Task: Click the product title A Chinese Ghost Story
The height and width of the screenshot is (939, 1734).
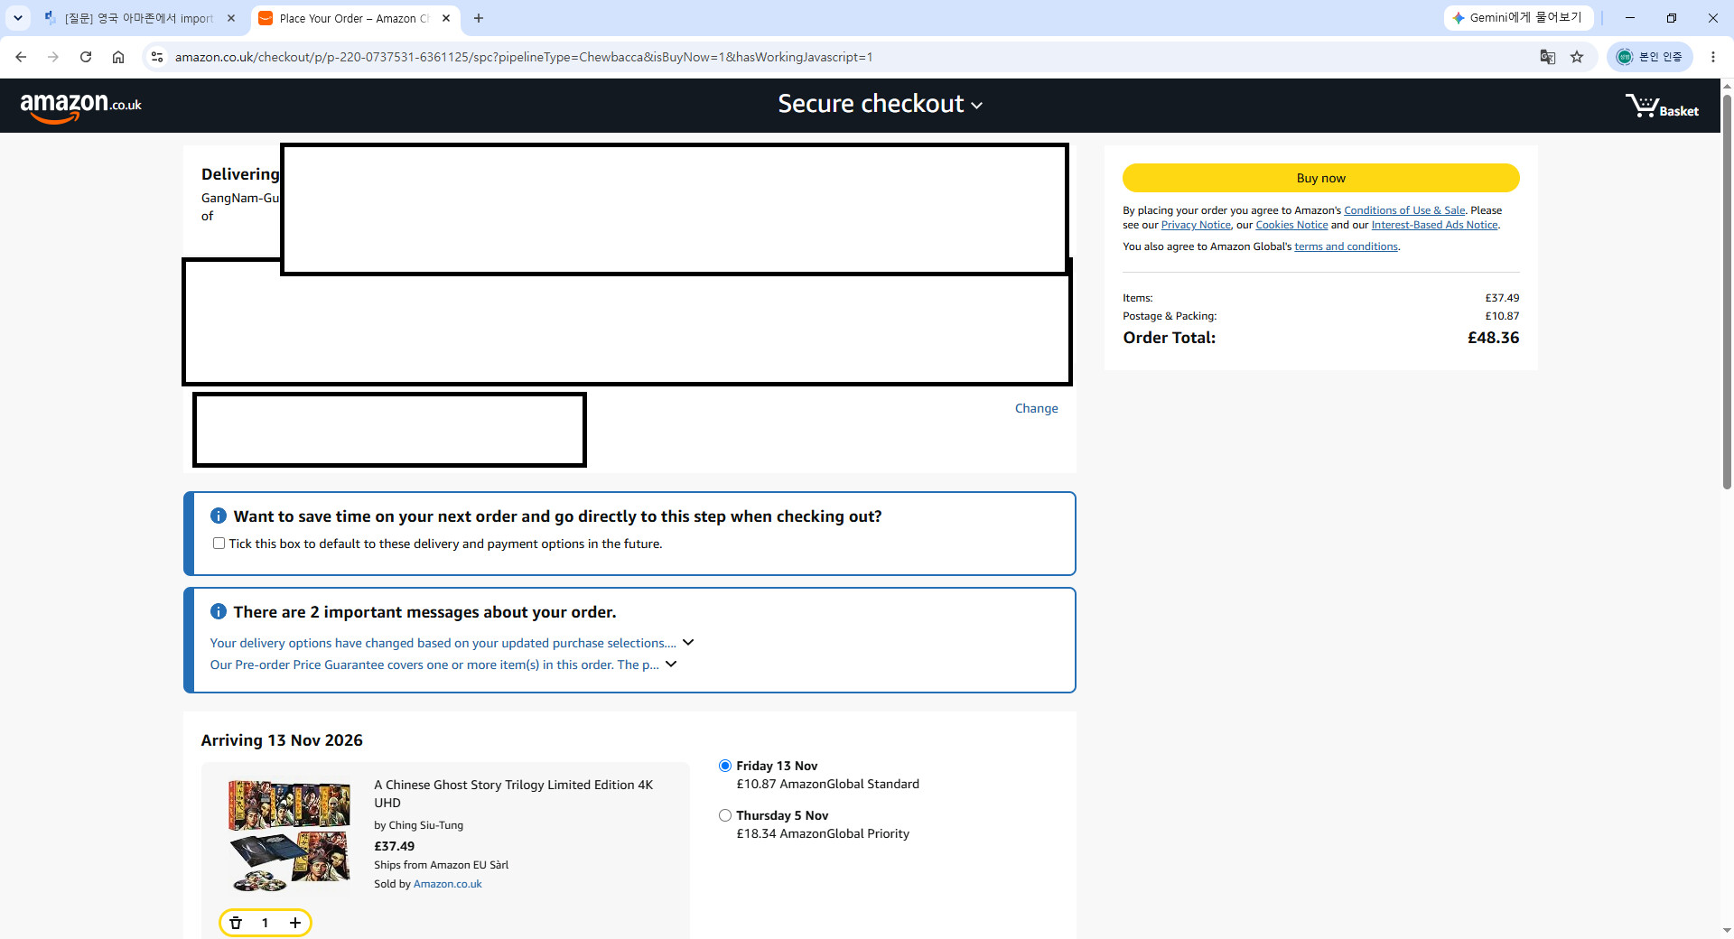Action: tap(514, 794)
